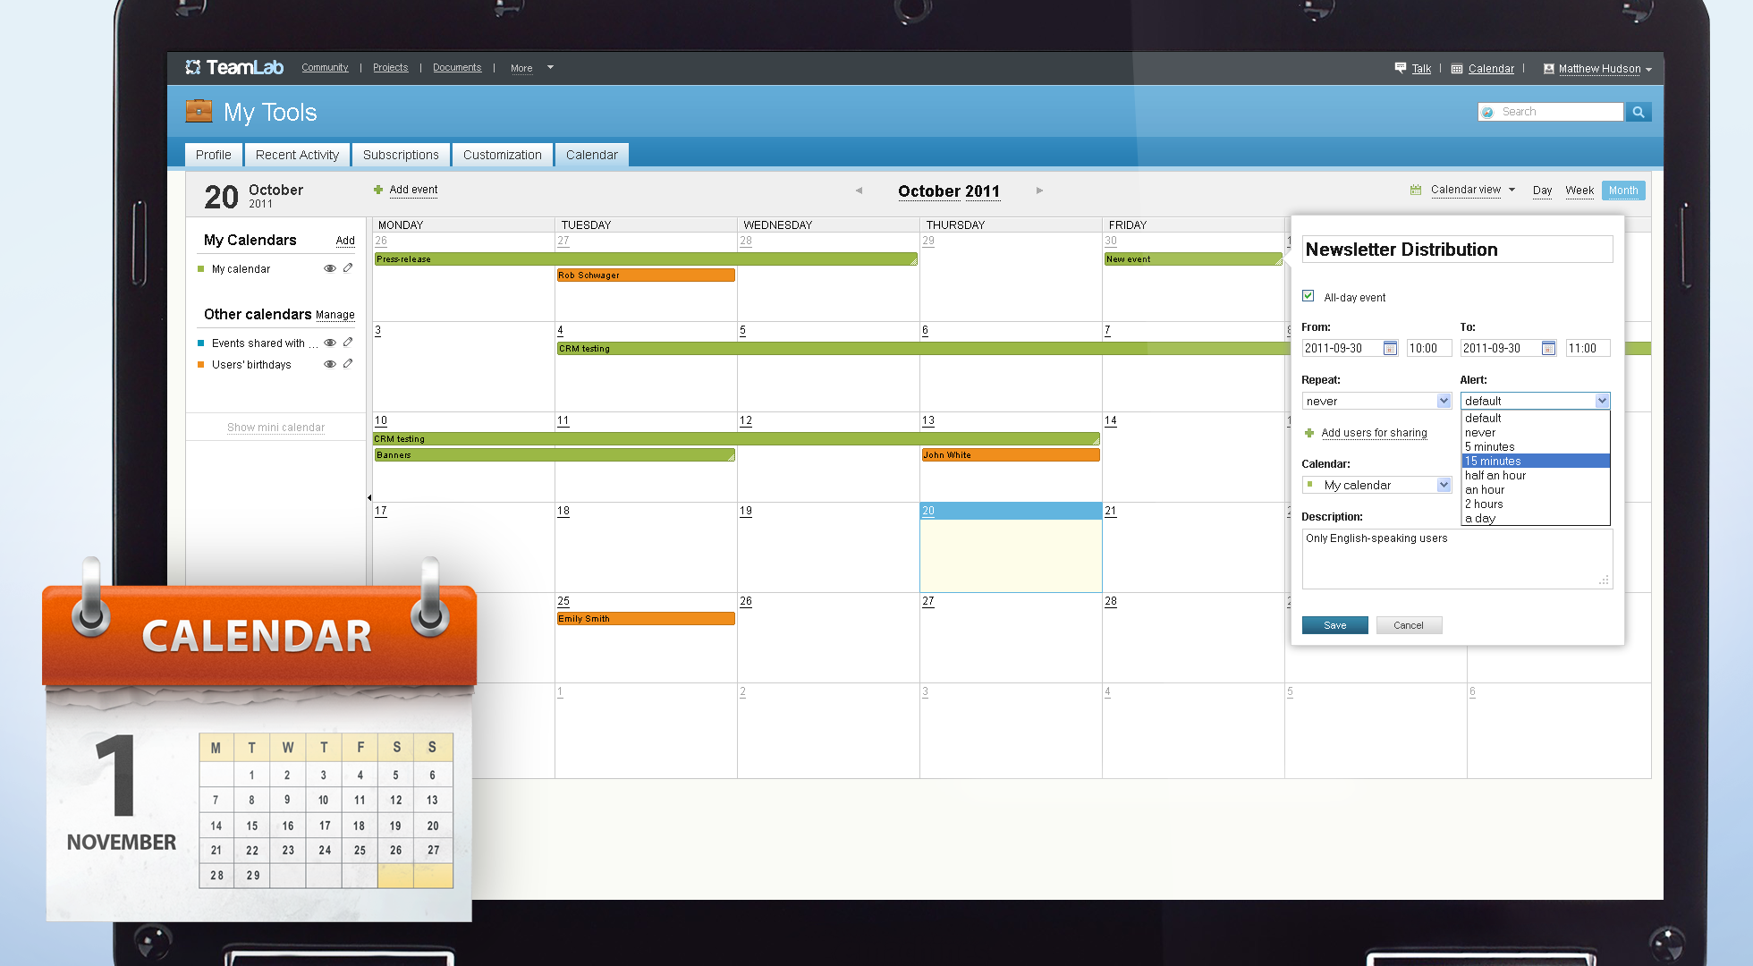Click the Save button
Viewport: 1753px width, 966px height.
1334,625
